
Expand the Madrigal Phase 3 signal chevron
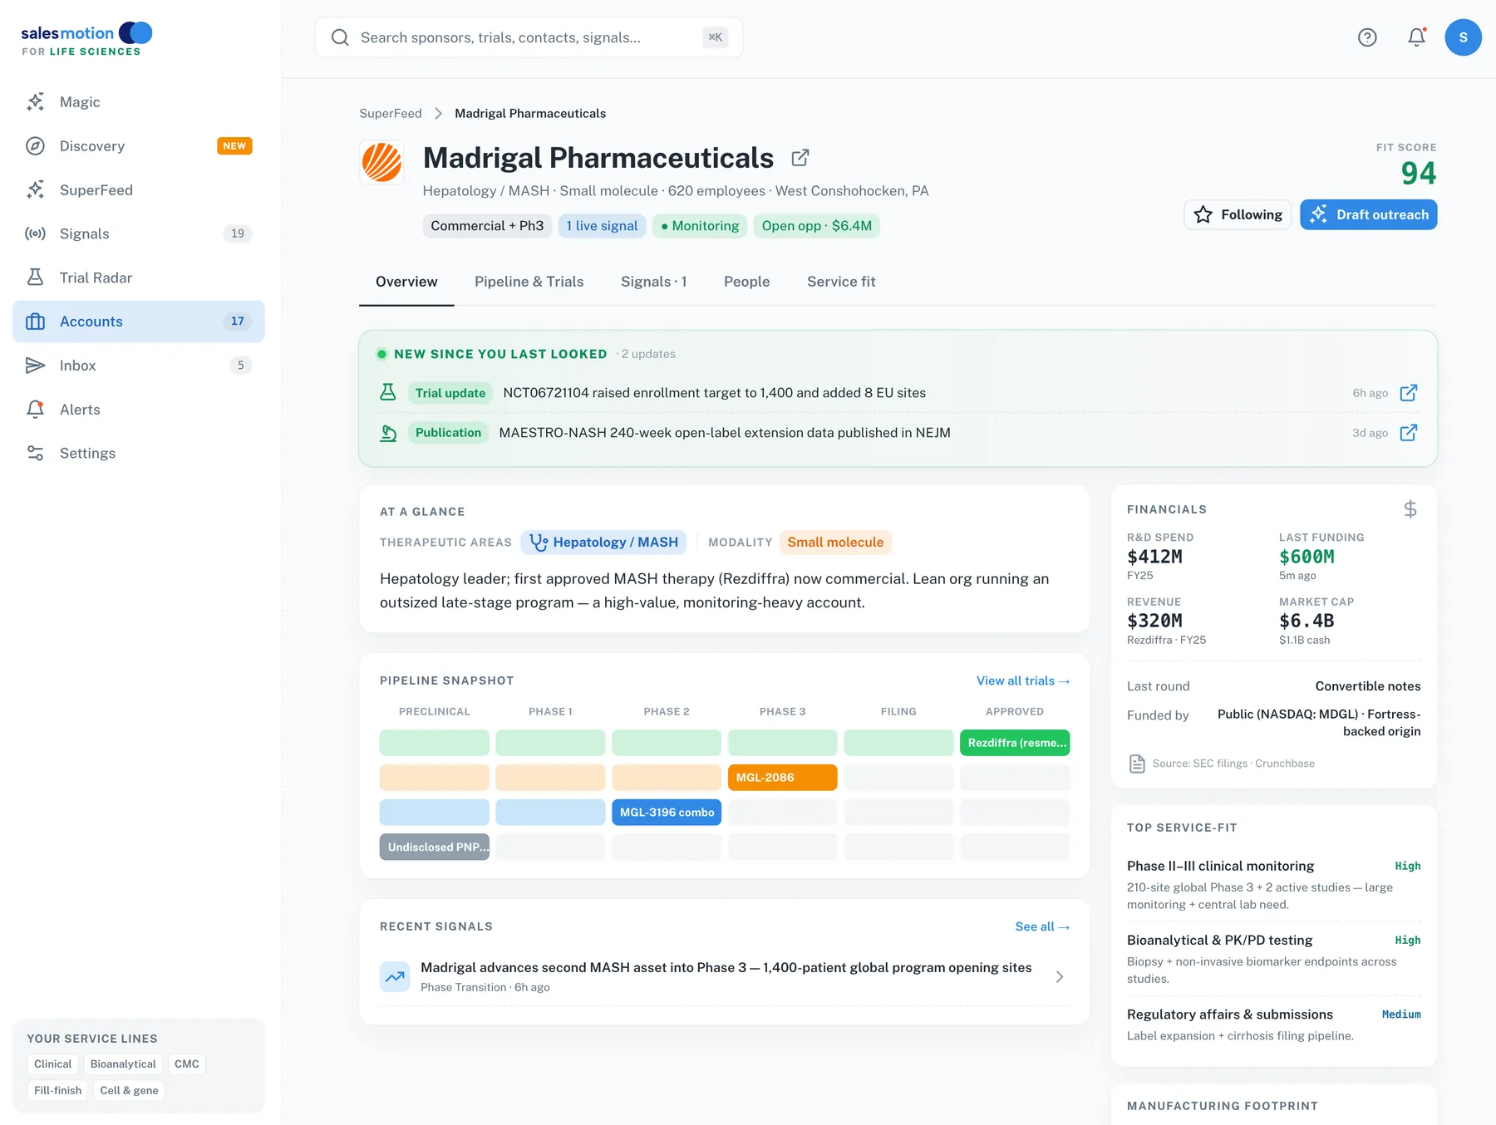point(1060,977)
